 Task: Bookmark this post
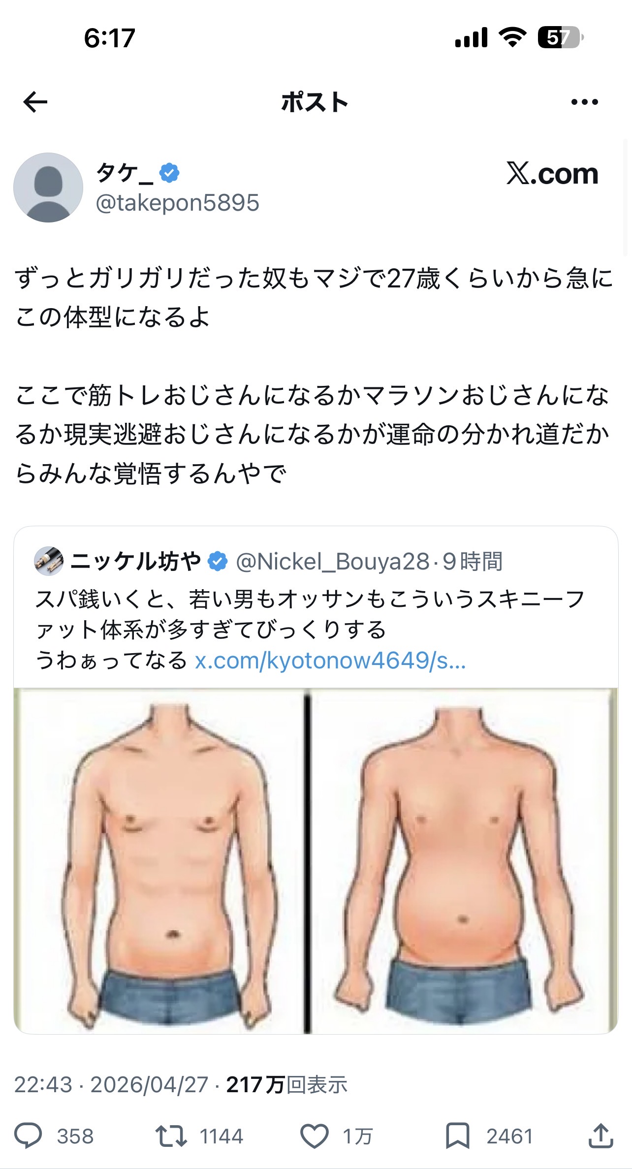pyautogui.click(x=457, y=1136)
